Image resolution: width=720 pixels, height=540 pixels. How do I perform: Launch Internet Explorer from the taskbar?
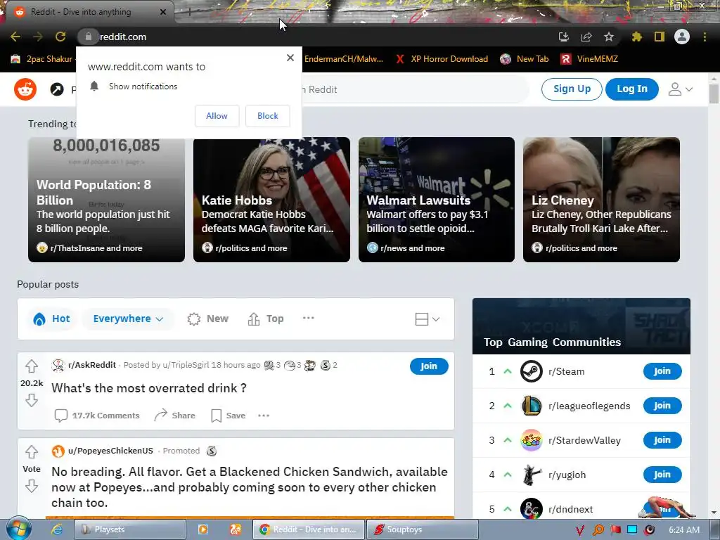click(x=56, y=529)
